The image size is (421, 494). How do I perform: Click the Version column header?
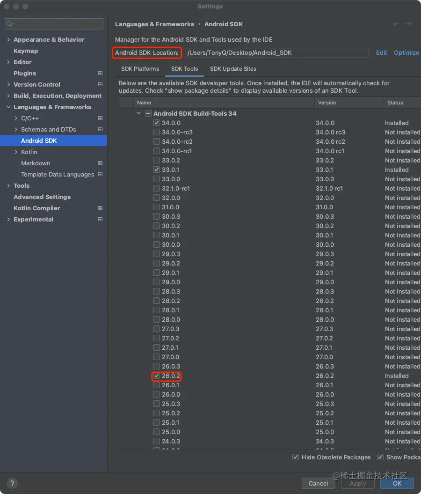click(327, 103)
